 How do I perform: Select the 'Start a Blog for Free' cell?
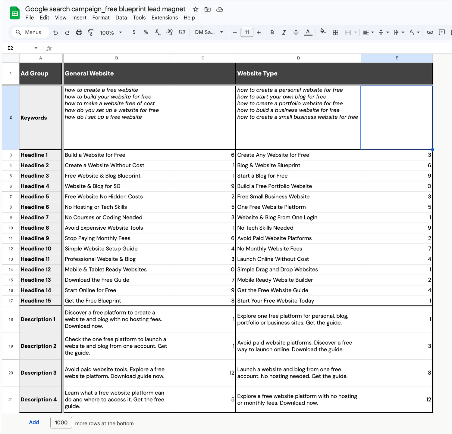(x=298, y=176)
